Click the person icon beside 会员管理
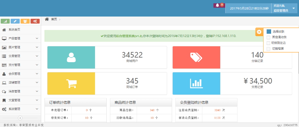This screenshot has width=299, height=127. click(4, 74)
